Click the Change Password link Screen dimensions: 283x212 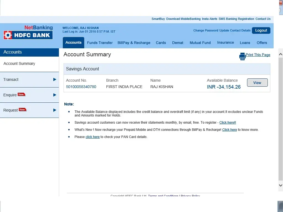coord(206,30)
